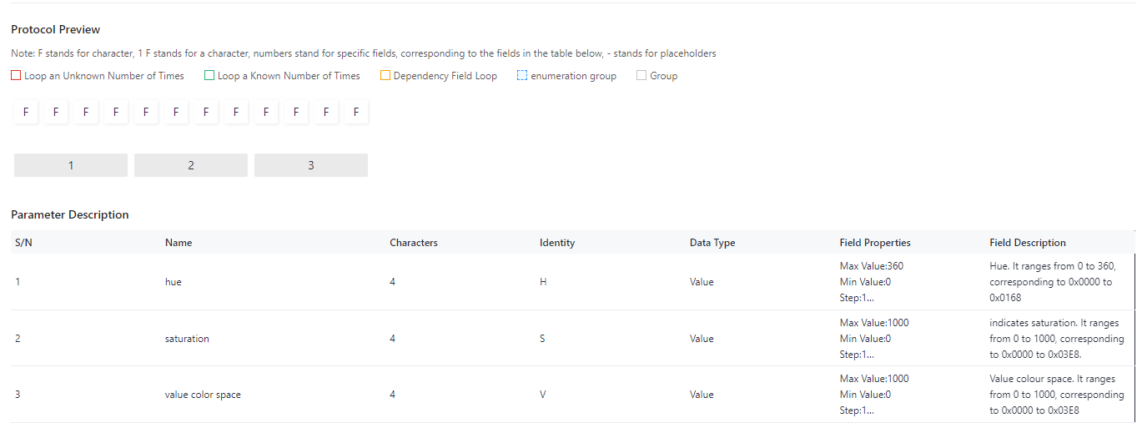Click the saturation parameter name
This screenshot has height=428, width=1142.
187,339
